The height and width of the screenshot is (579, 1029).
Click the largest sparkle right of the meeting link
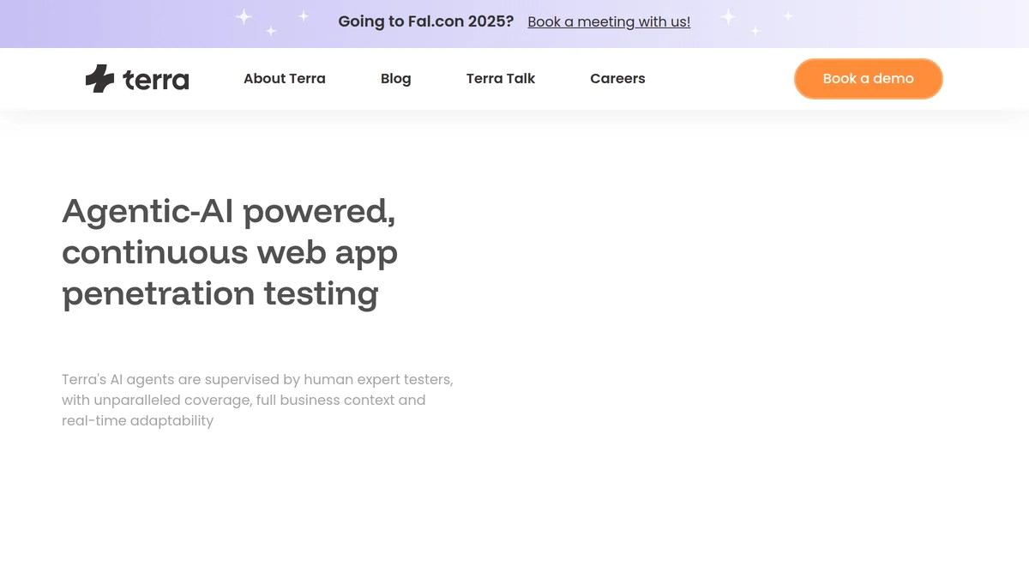[x=728, y=16]
